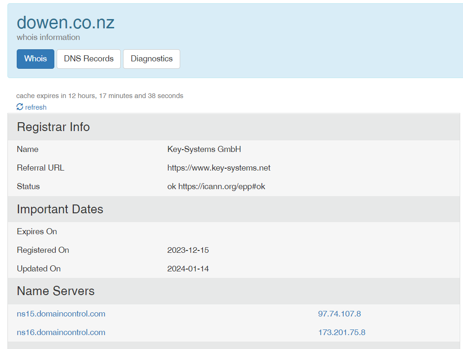Screen dimensions: 463x349
Task: Select the Whois tab
Action: (x=35, y=59)
